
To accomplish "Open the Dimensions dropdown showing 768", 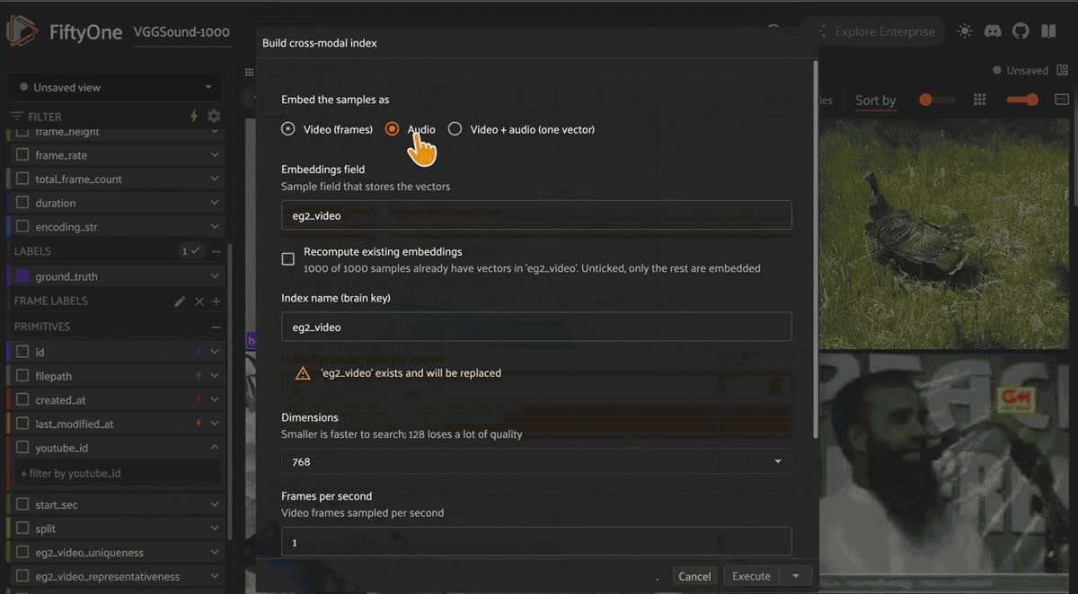I will [536, 461].
